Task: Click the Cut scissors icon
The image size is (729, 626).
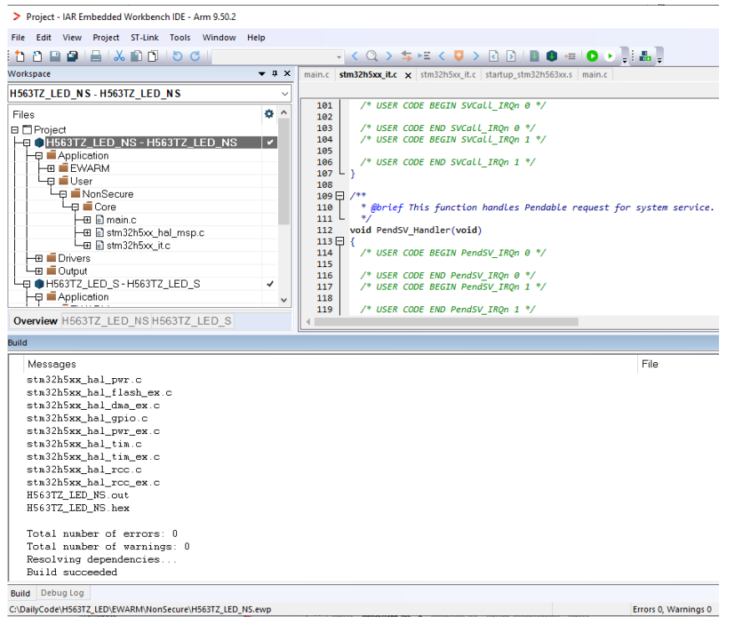Action: pos(119,56)
